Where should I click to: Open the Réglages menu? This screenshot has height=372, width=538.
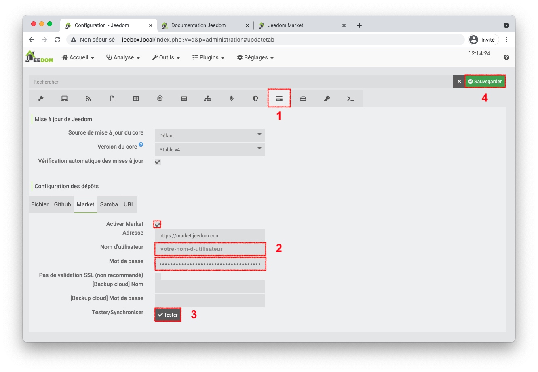coord(255,57)
